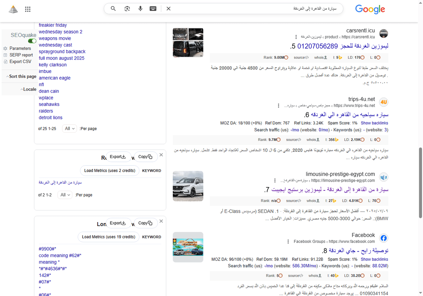Click the 4U favicon beside trips-4u.net
423x296 pixels.
(384, 102)
